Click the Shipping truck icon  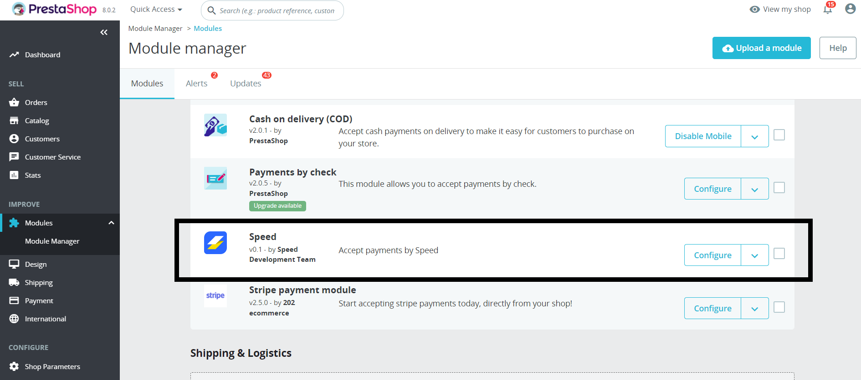pos(14,282)
